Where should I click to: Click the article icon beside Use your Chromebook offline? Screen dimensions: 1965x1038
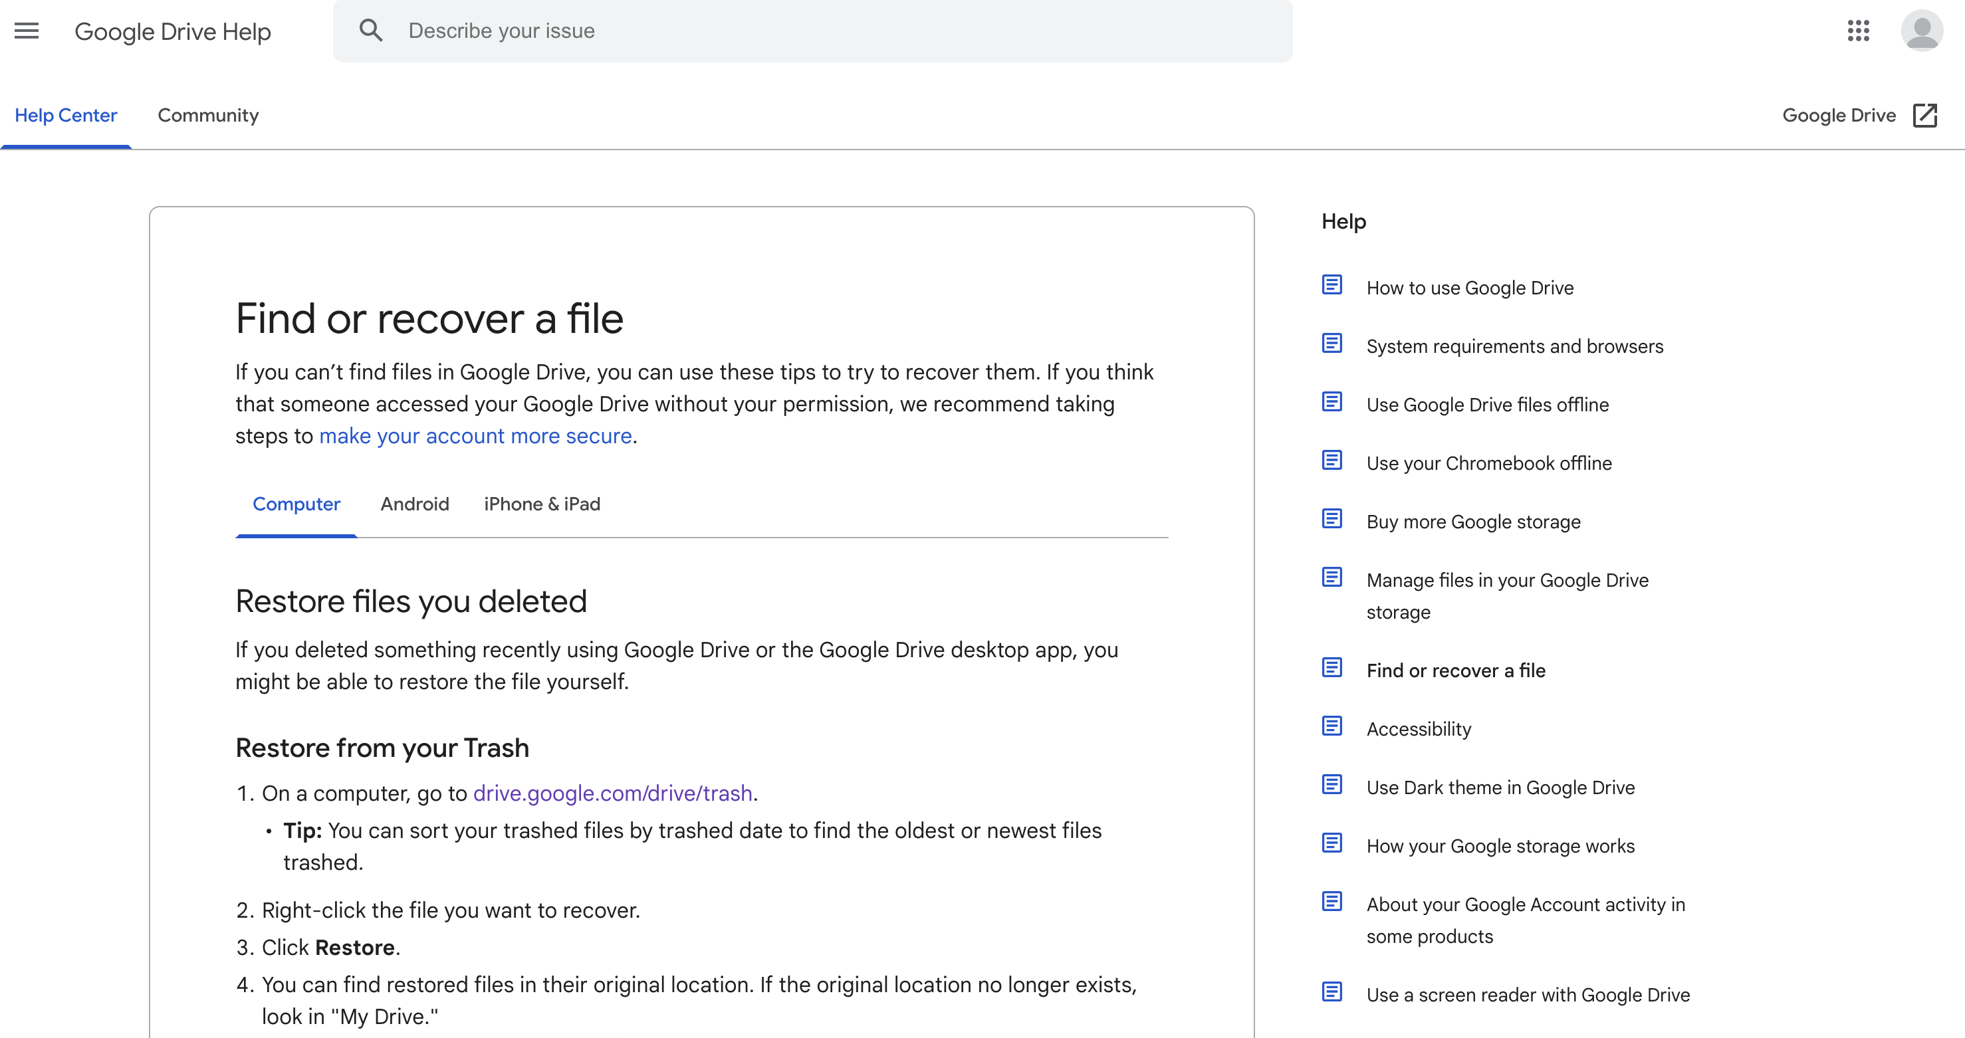point(1332,461)
